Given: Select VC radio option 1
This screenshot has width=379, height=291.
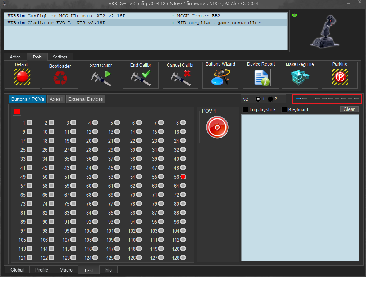Looking at the screenshot, I should pos(258,99).
